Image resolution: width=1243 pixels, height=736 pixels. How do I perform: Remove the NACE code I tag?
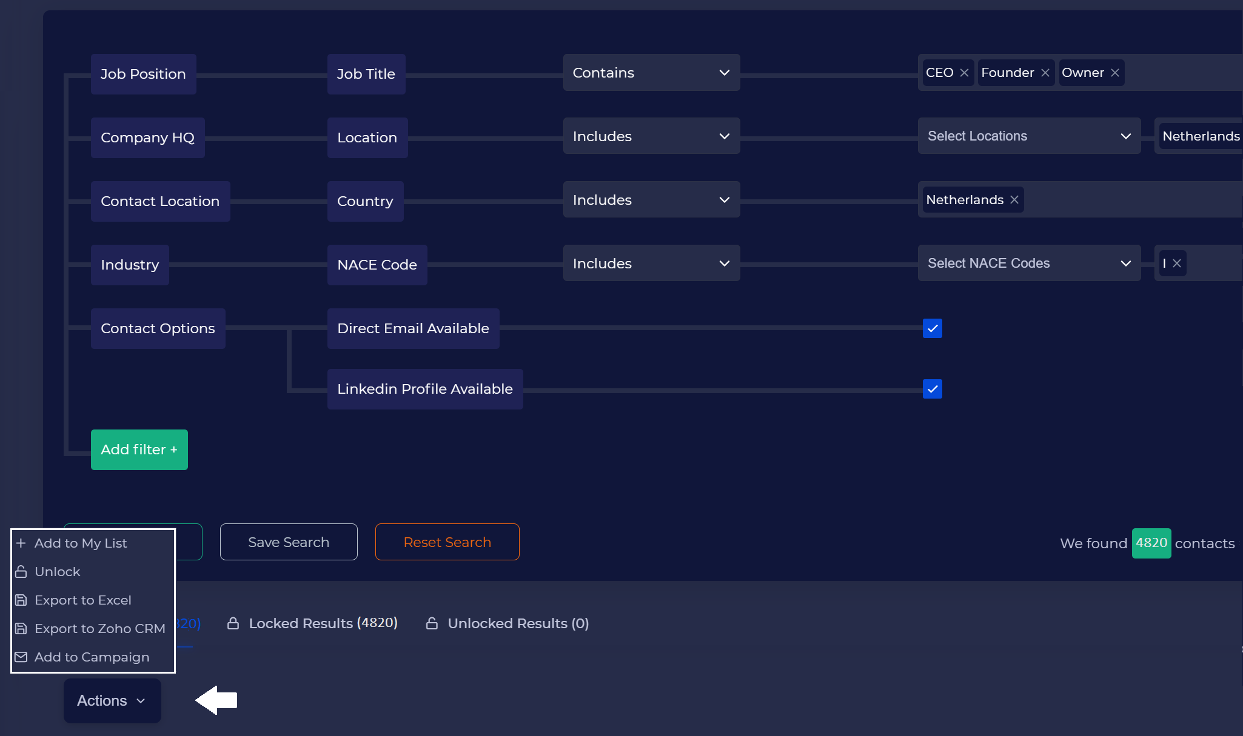[1177, 264]
